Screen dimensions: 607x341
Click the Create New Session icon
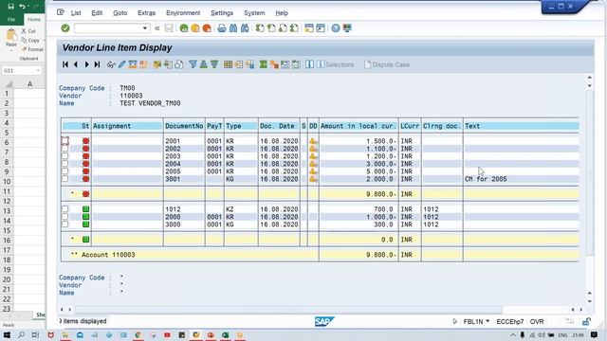point(309,27)
